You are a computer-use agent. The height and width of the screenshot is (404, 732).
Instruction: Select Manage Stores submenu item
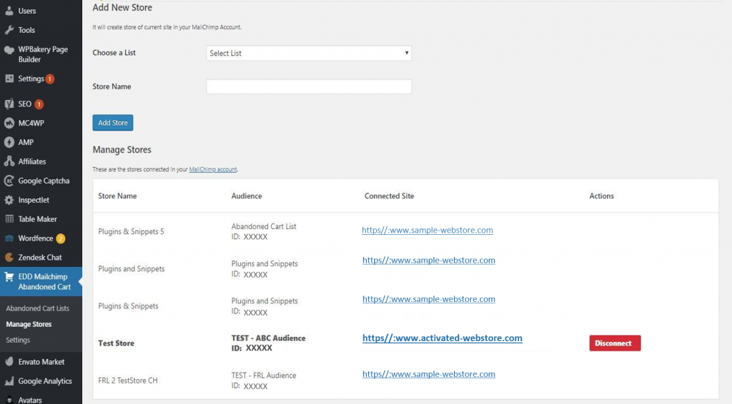29,324
